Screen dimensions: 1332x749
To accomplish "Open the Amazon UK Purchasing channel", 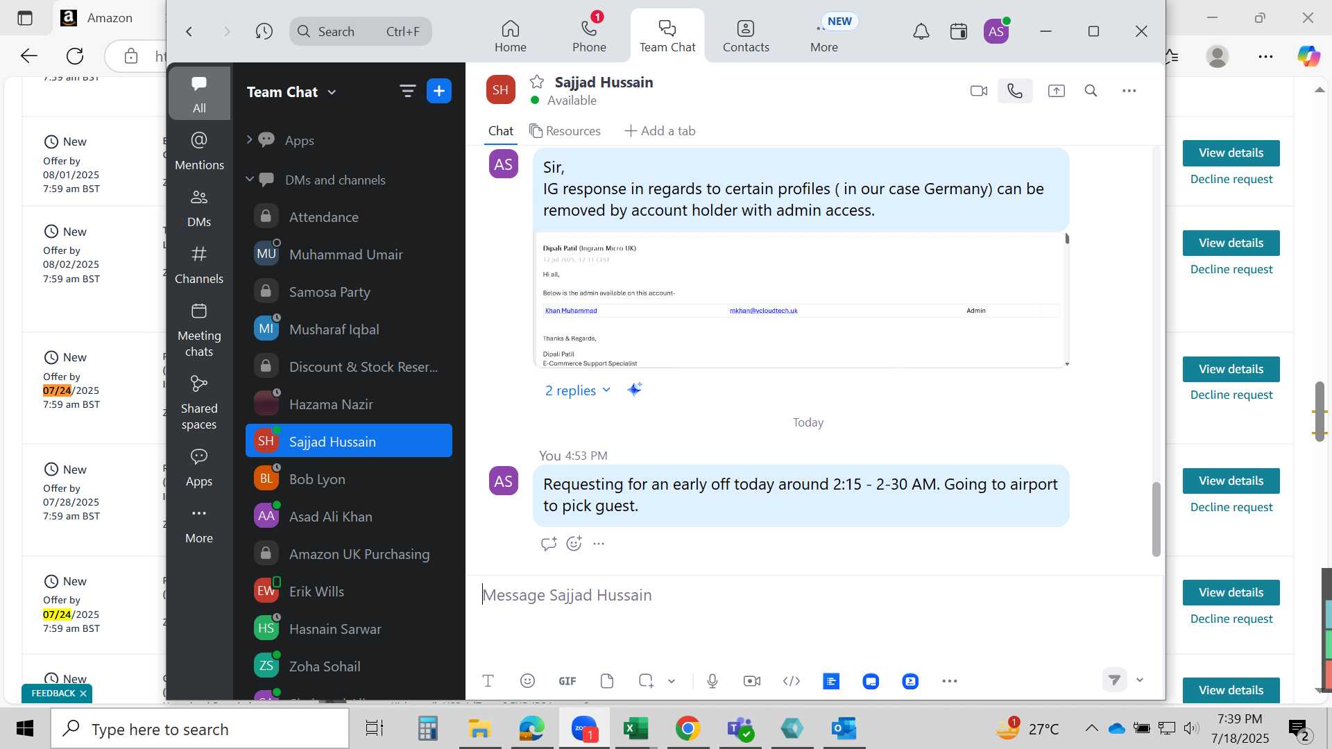I will point(348,554).
